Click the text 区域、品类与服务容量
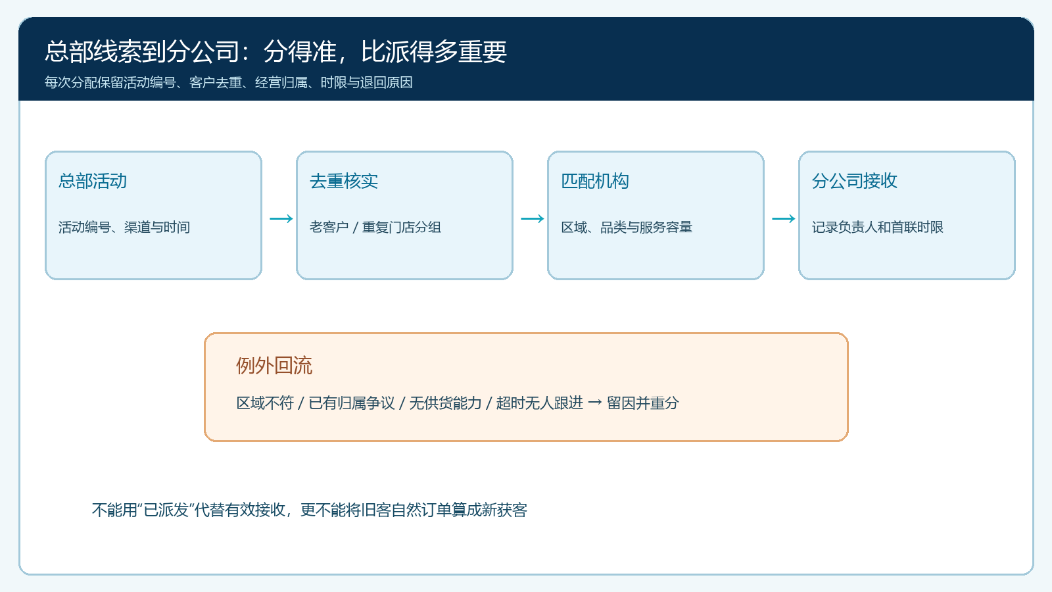 (x=627, y=227)
